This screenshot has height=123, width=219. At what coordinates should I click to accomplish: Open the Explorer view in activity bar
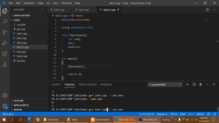point(5,11)
